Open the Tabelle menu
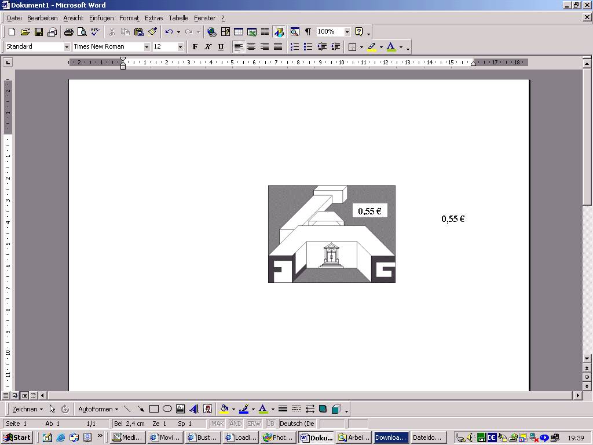The image size is (593, 445). [178, 18]
